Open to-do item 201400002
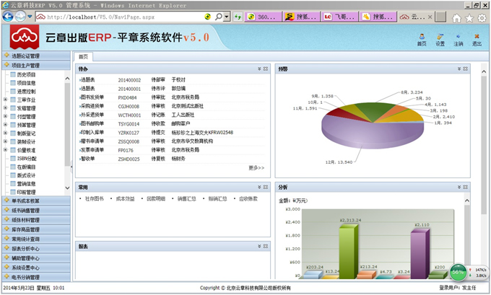 click(129, 80)
